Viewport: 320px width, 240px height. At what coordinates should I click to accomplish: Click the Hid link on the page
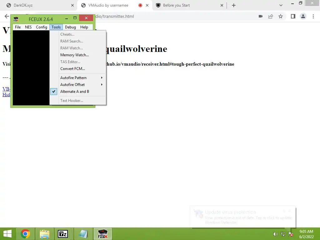[x=6, y=94]
